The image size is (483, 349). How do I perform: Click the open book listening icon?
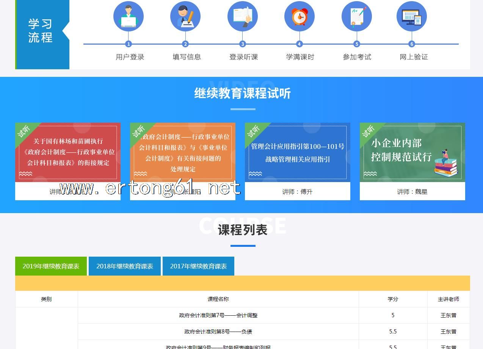(x=242, y=17)
